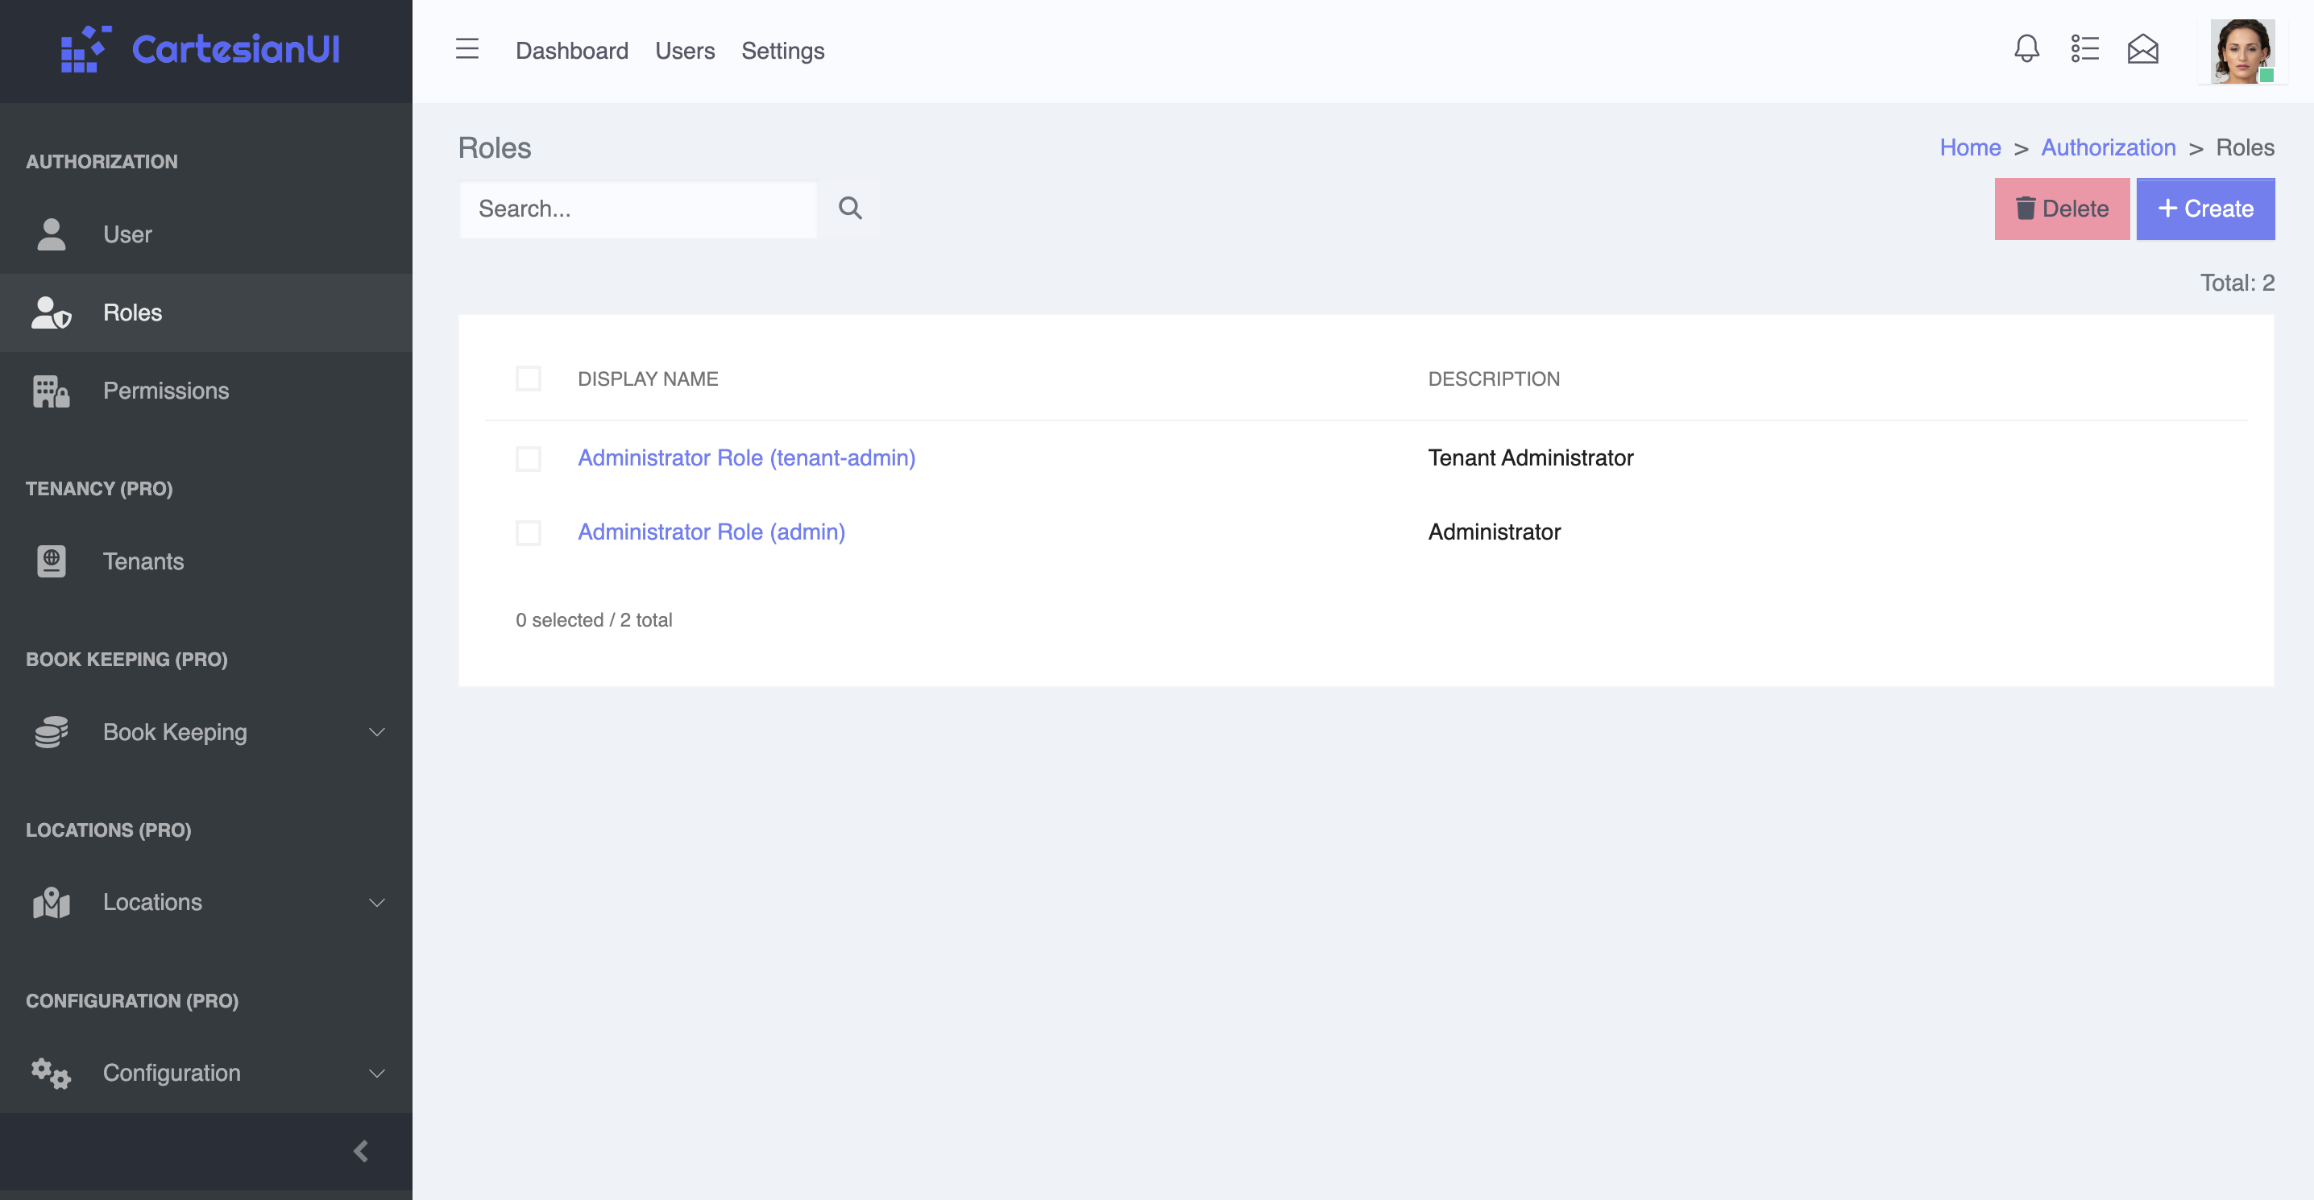This screenshot has width=2314, height=1200.
Task: Click the Tenants passport icon
Action: (52, 561)
